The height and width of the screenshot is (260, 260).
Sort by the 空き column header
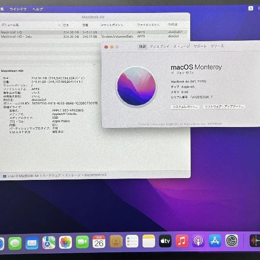(66, 25)
